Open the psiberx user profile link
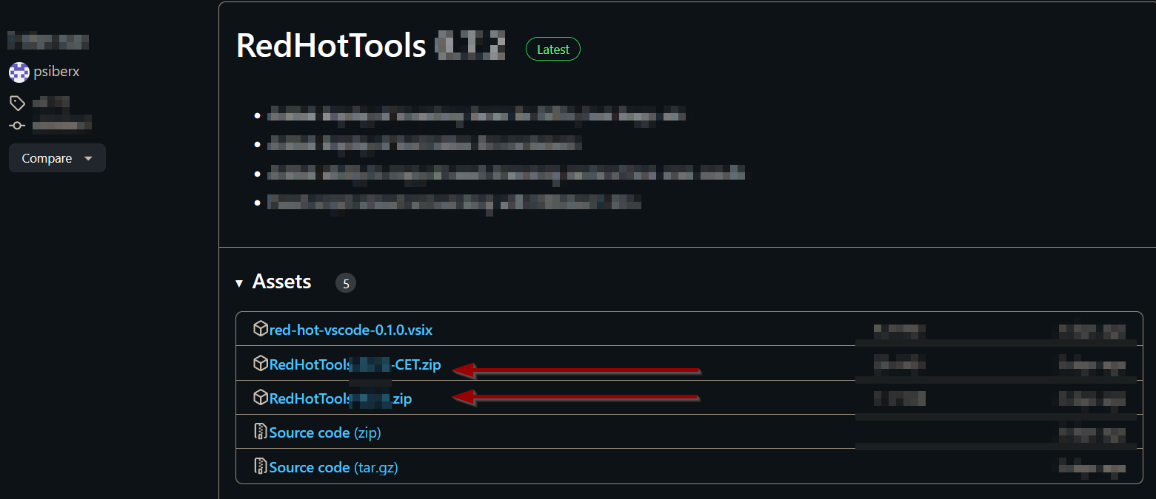The image size is (1156, 499). click(x=56, y=72)
